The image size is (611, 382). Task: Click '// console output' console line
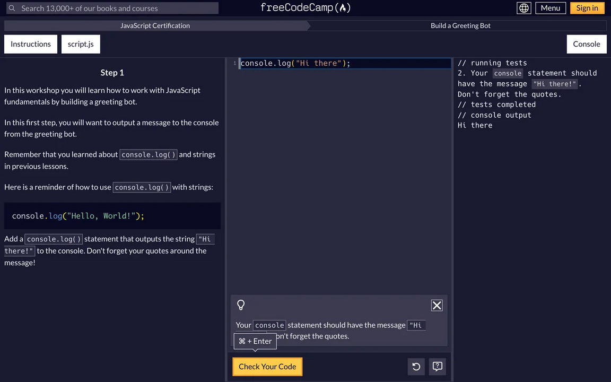pos(494,115)
